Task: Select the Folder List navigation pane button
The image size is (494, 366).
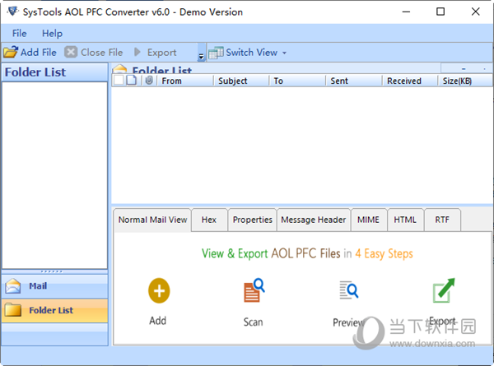Action: pos(55,310)
